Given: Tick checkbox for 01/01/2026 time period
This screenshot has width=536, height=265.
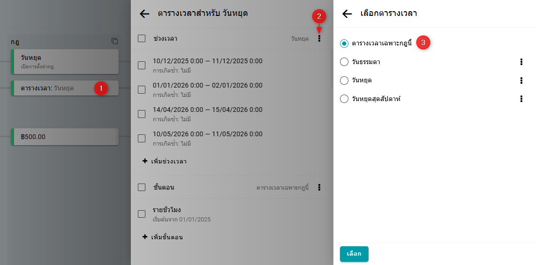Looking at the screenshot, I should pyautogui.click(x=142, y=89).
